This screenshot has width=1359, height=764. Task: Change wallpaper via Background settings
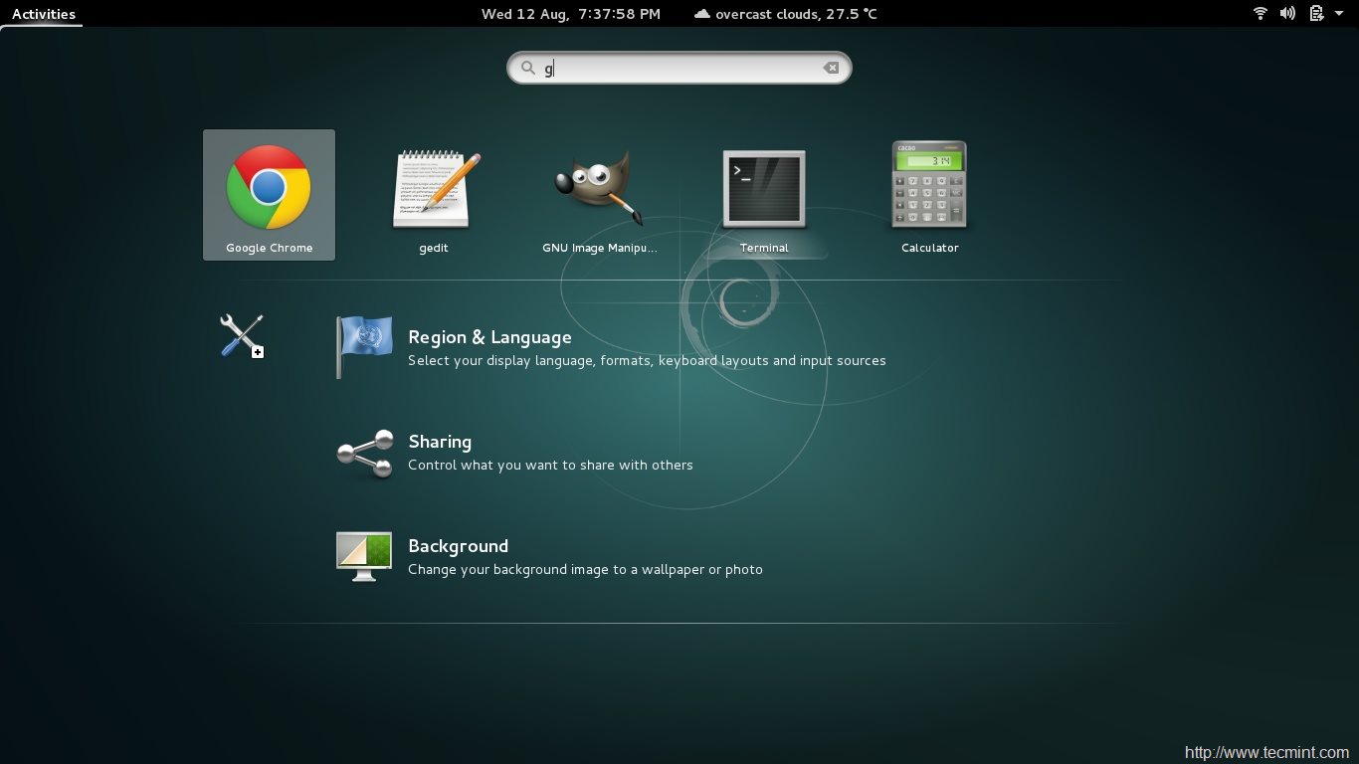(x=458, y=546)
